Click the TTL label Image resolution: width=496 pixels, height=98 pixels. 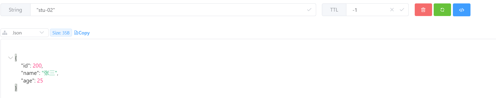[x=334, y=10]
